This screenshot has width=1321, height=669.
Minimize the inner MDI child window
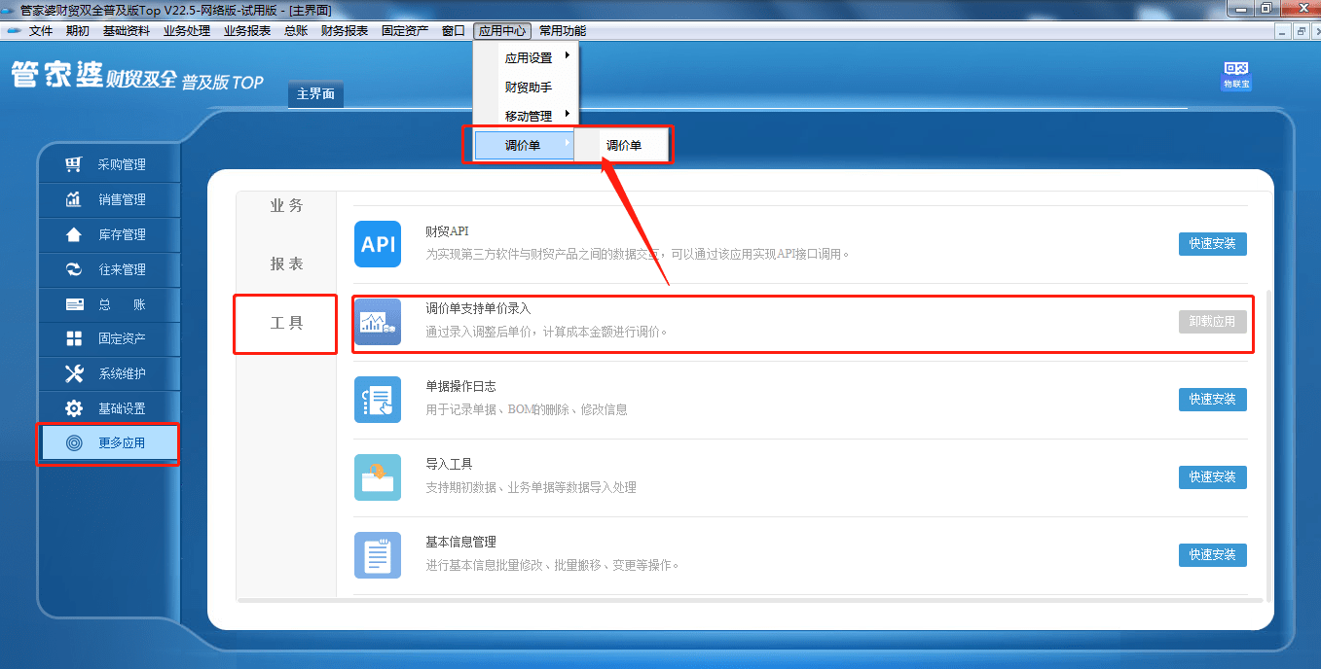1283,31
